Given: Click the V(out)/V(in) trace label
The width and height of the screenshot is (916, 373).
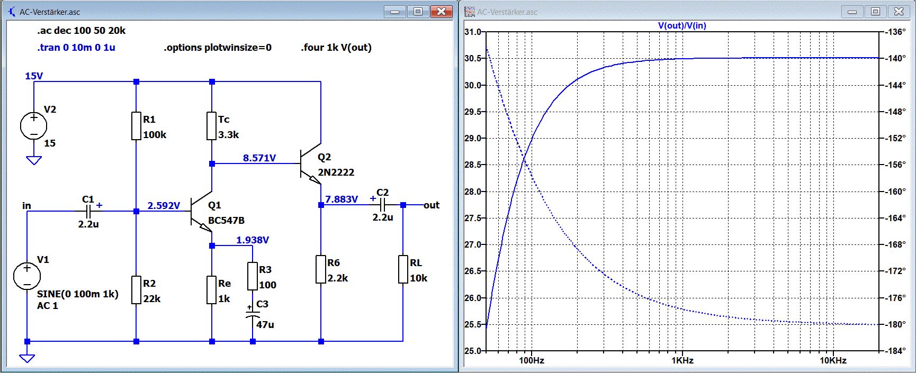Looking at the screenshot, I should coord(682,25).
